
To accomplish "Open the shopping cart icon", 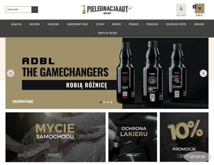I will click(199, 8).
